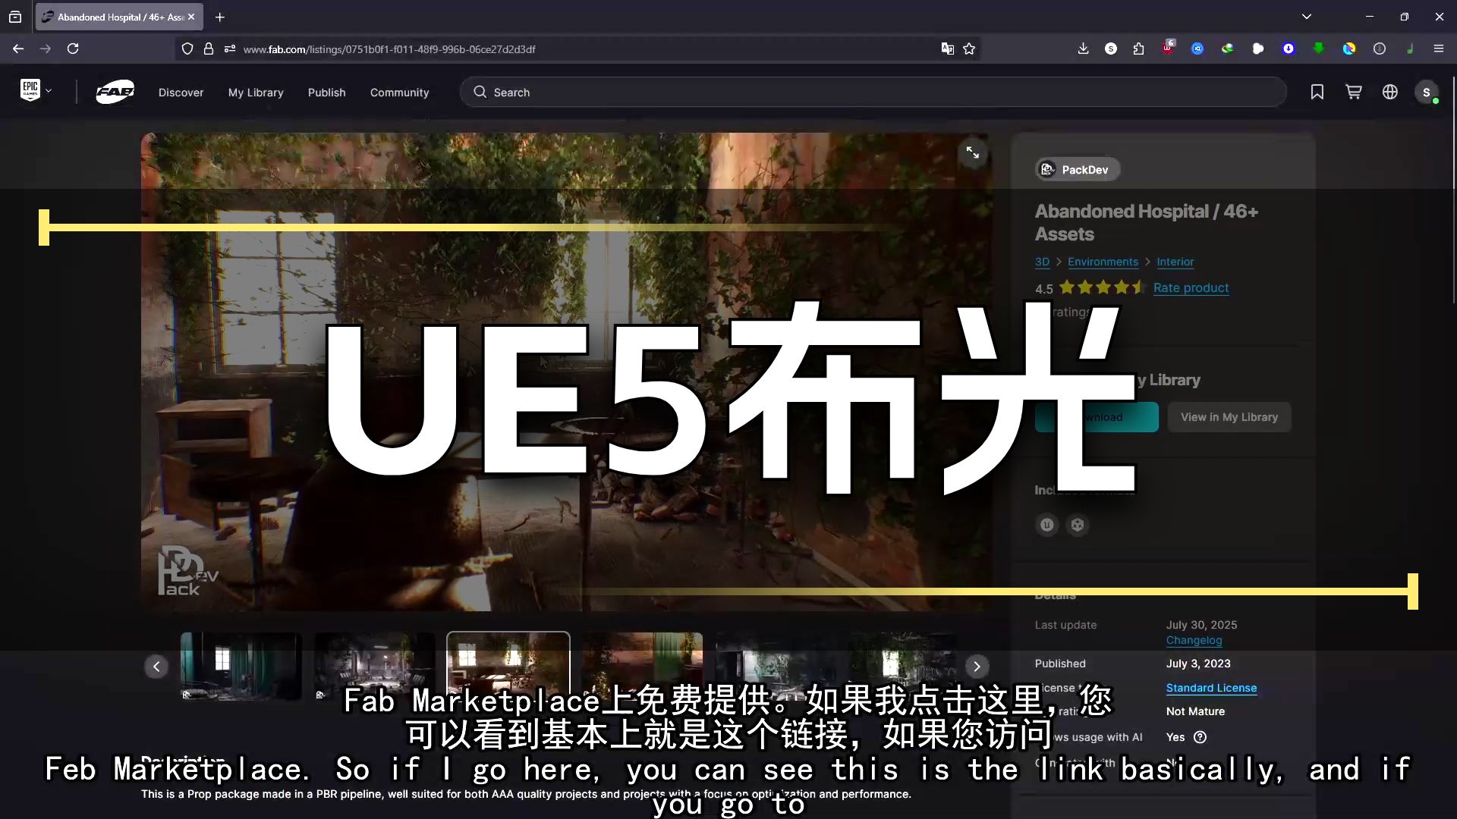Image resolution: width=1457 pixels, height=819 pixels.
Task: Select the second gallery thumbnail
Action: (375, 666)
